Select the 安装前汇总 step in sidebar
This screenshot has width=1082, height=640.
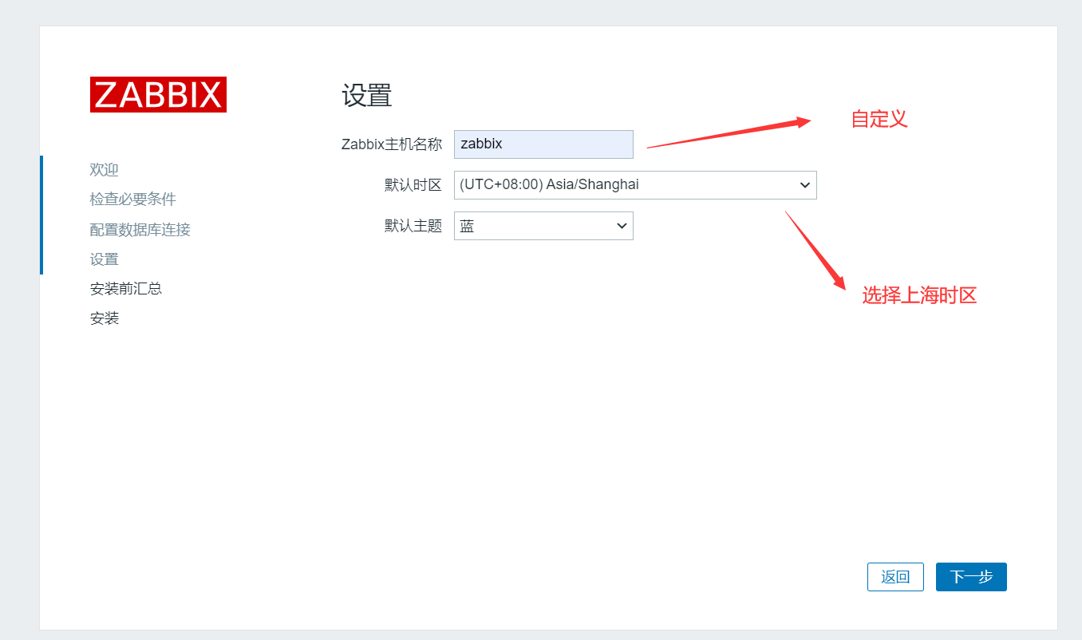tap(126, 289)
